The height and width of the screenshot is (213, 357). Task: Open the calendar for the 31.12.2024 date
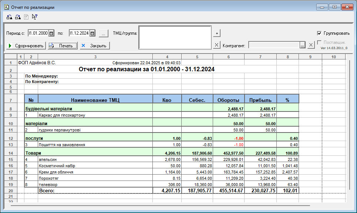92,33
